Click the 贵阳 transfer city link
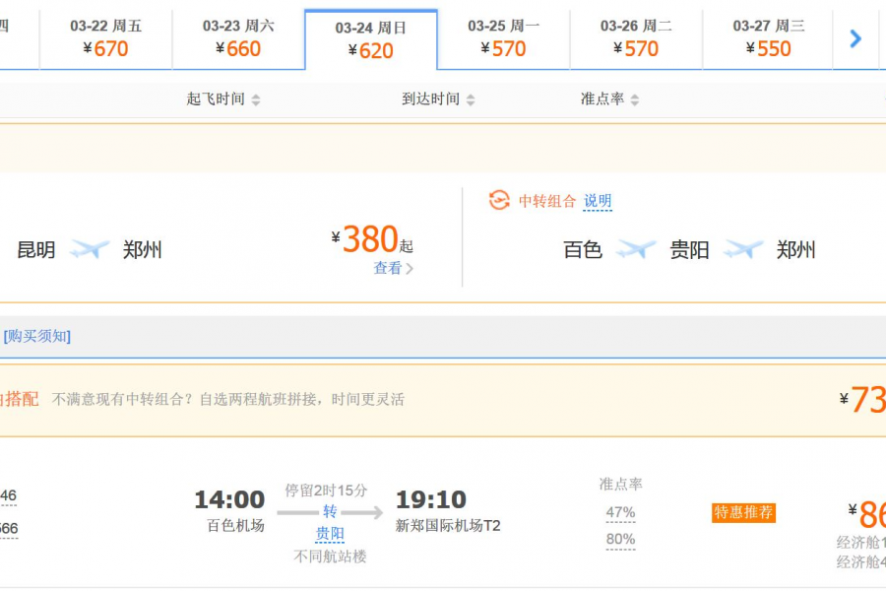Viewport: 886px width, 591px height. point(329,533)
